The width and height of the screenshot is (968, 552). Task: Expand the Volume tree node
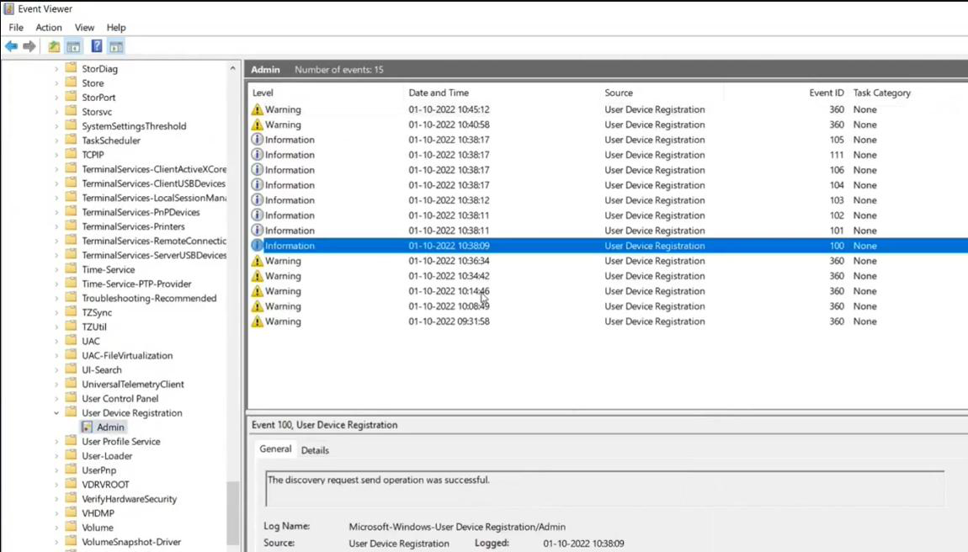tap(56, 528)
